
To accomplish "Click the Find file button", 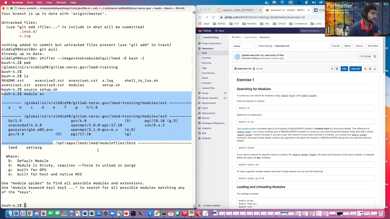I will point(335,46).
